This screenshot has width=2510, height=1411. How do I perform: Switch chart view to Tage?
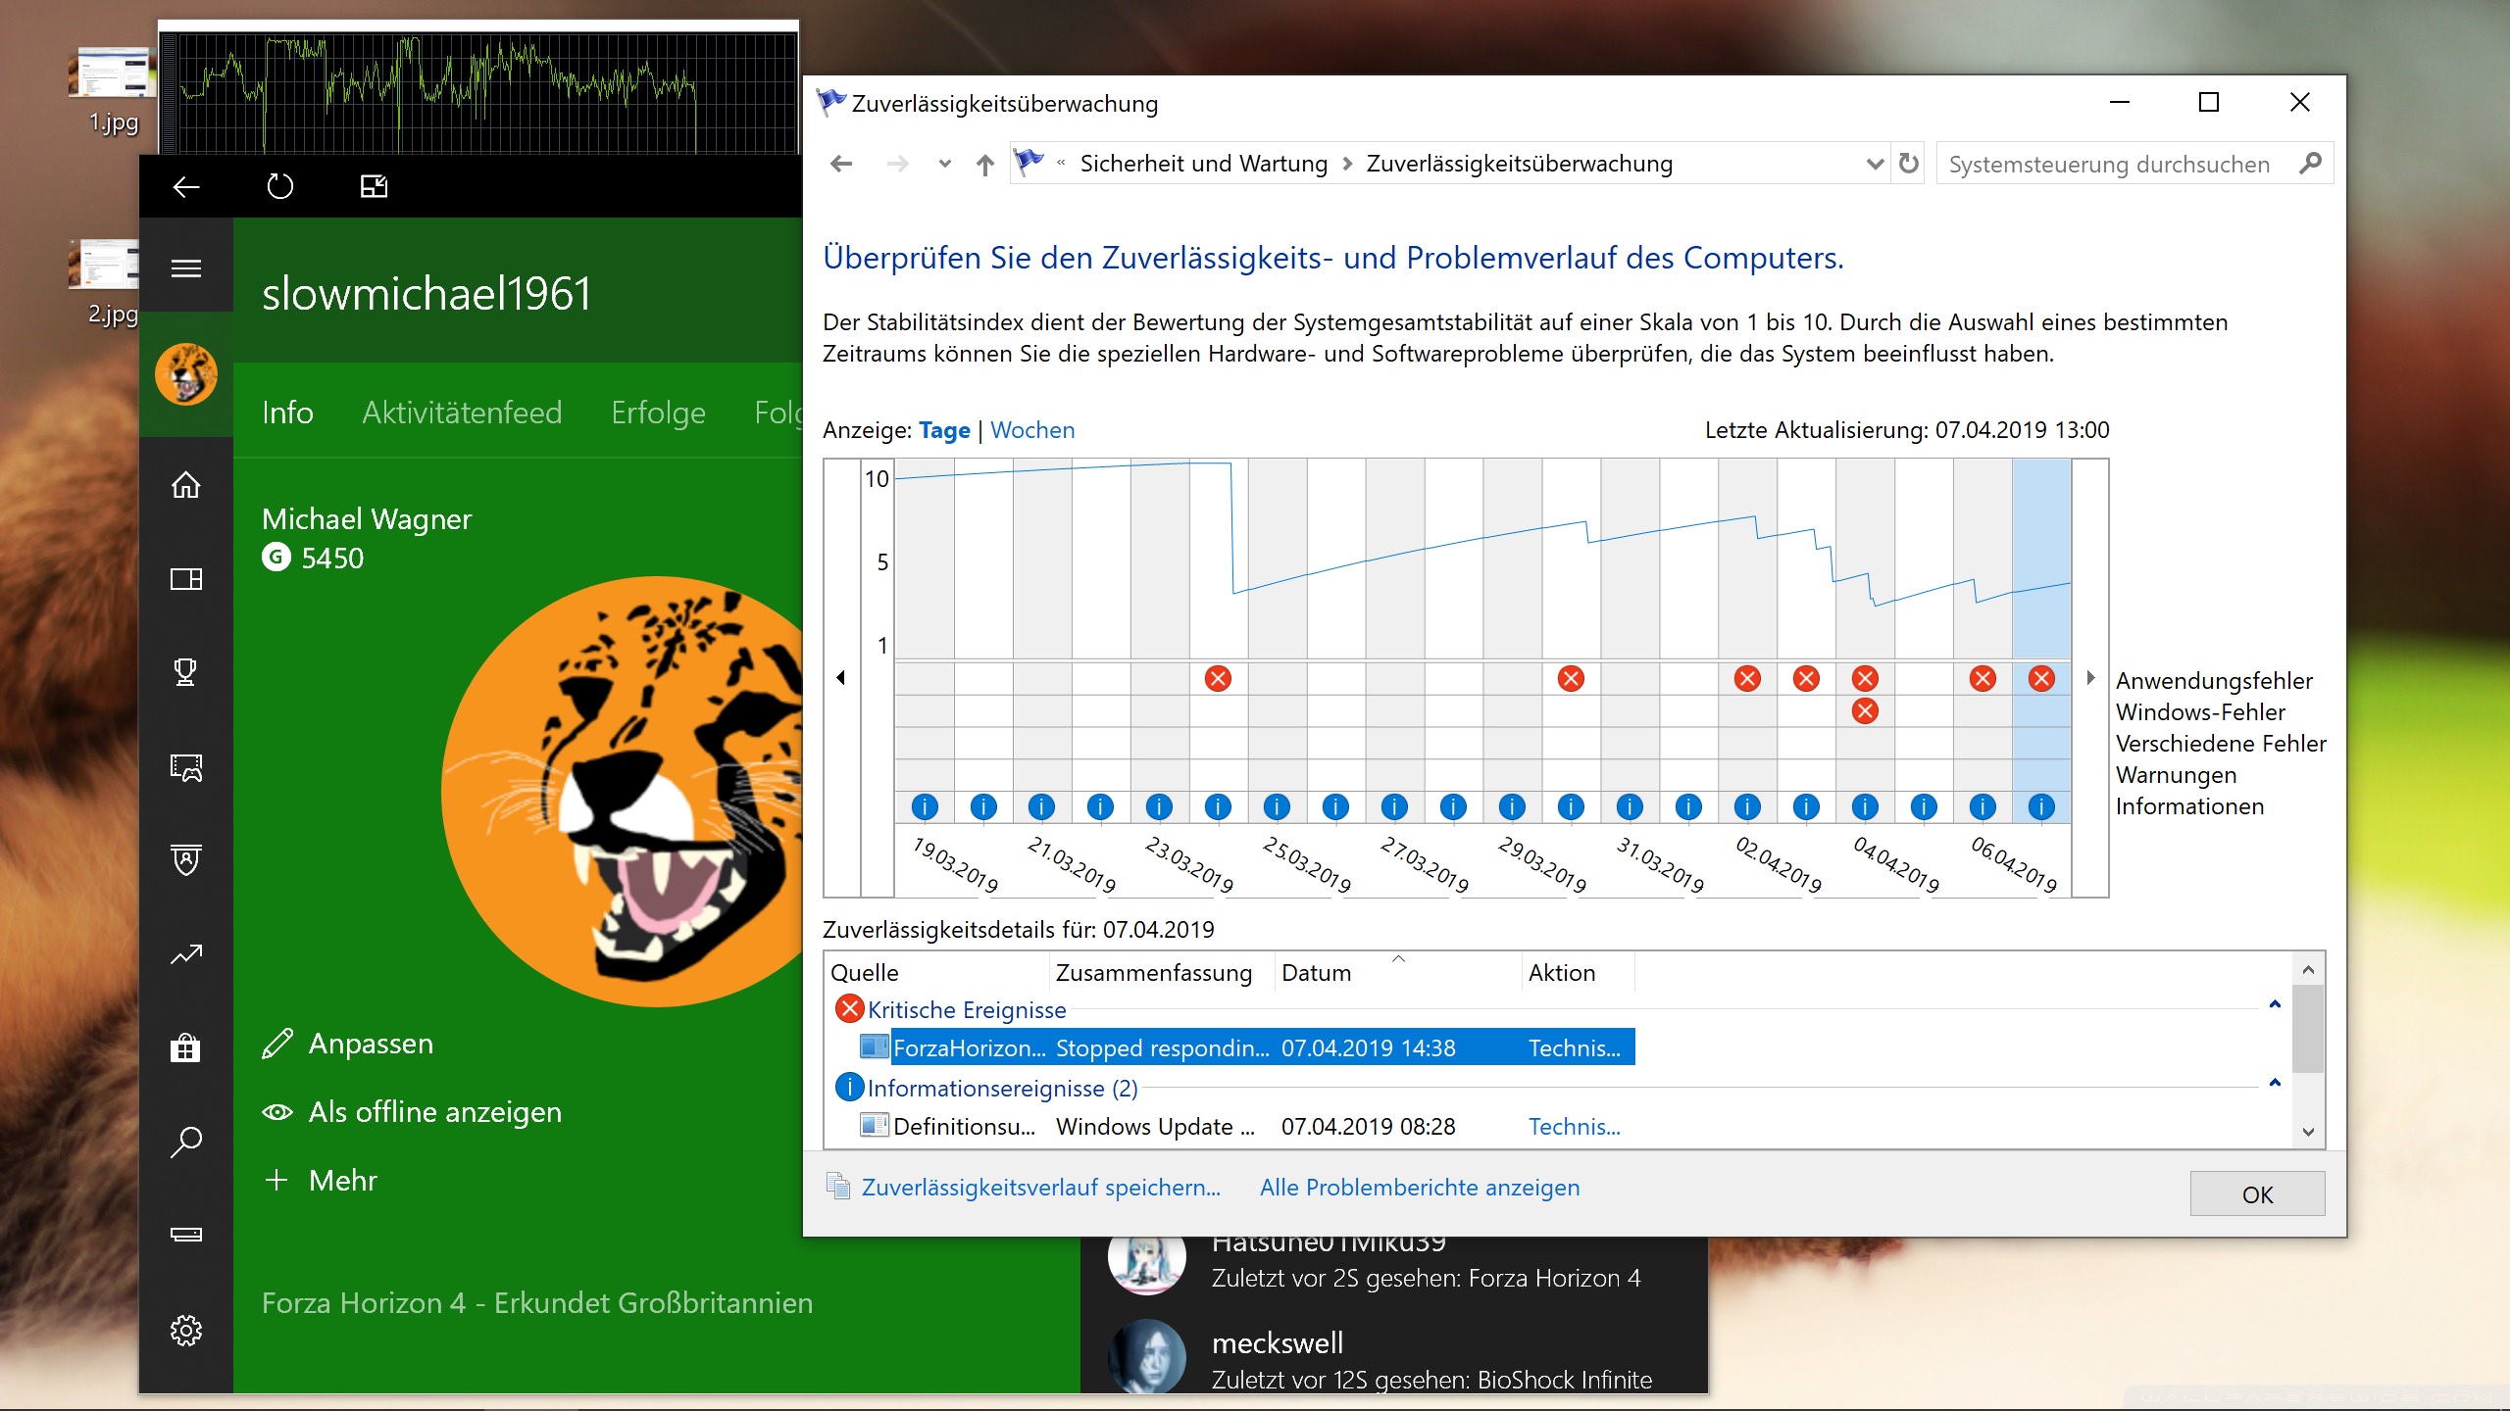coord(943,430)
